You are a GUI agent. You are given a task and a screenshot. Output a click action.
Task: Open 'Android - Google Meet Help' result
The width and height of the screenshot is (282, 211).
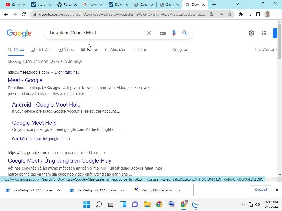pyautogui.click(x=46, y=105)
